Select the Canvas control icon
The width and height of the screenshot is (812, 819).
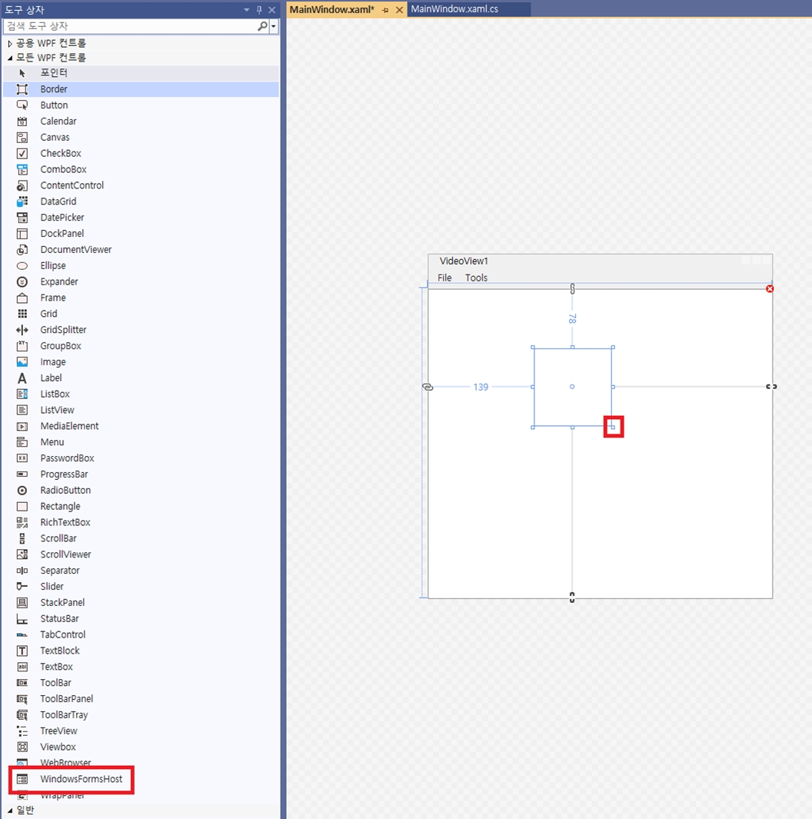pyautogui.click(x=22, y=138)
